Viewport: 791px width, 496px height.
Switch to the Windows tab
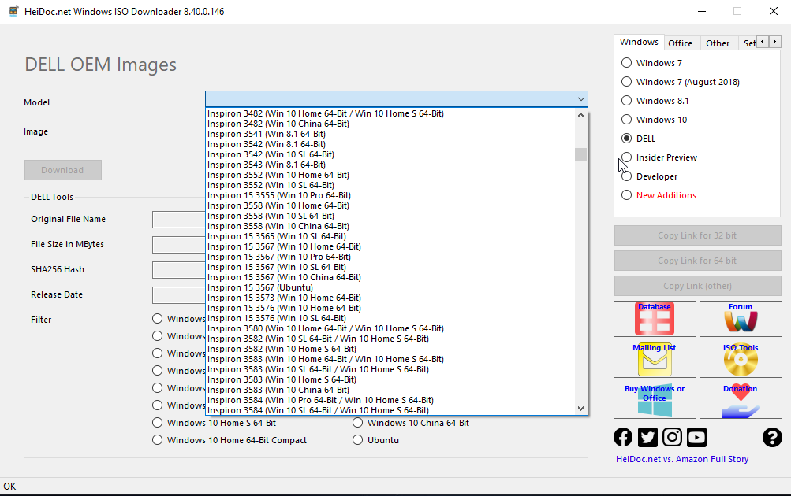(x=639, y=43)
